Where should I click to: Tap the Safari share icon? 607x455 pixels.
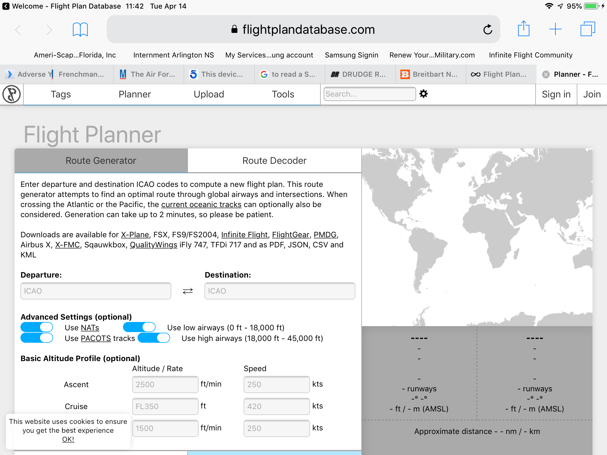(x=523, y=29)
